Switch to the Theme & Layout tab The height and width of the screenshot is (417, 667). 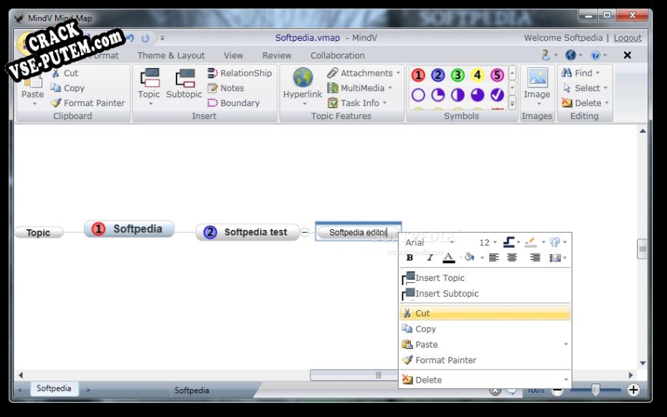[171, 56]
